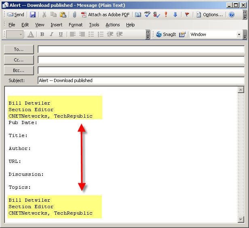
Task: Insert file with paperclip icon
Action: tap(74, 15)
